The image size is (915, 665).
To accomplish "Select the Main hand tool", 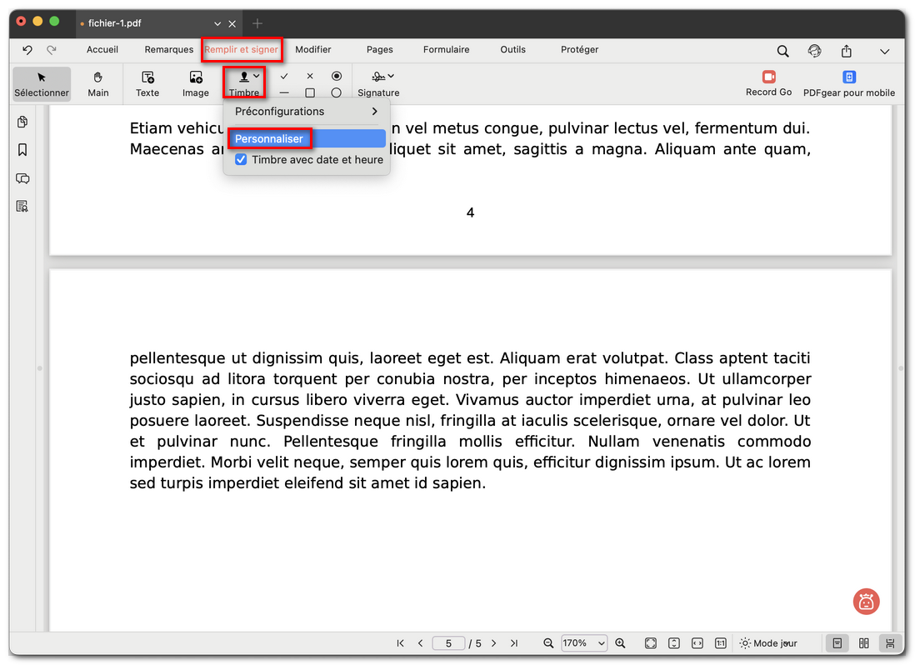I will coord(98,83).
